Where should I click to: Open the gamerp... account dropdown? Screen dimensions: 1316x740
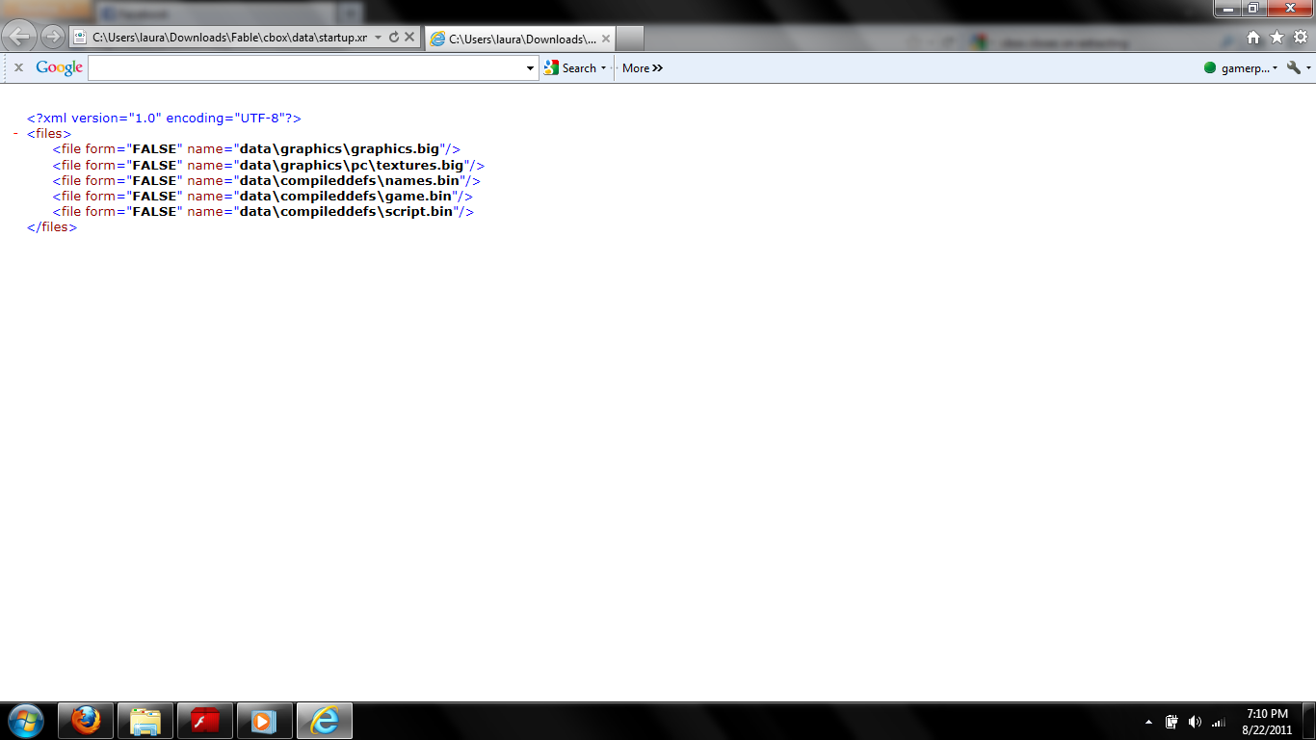point(1275,68)
